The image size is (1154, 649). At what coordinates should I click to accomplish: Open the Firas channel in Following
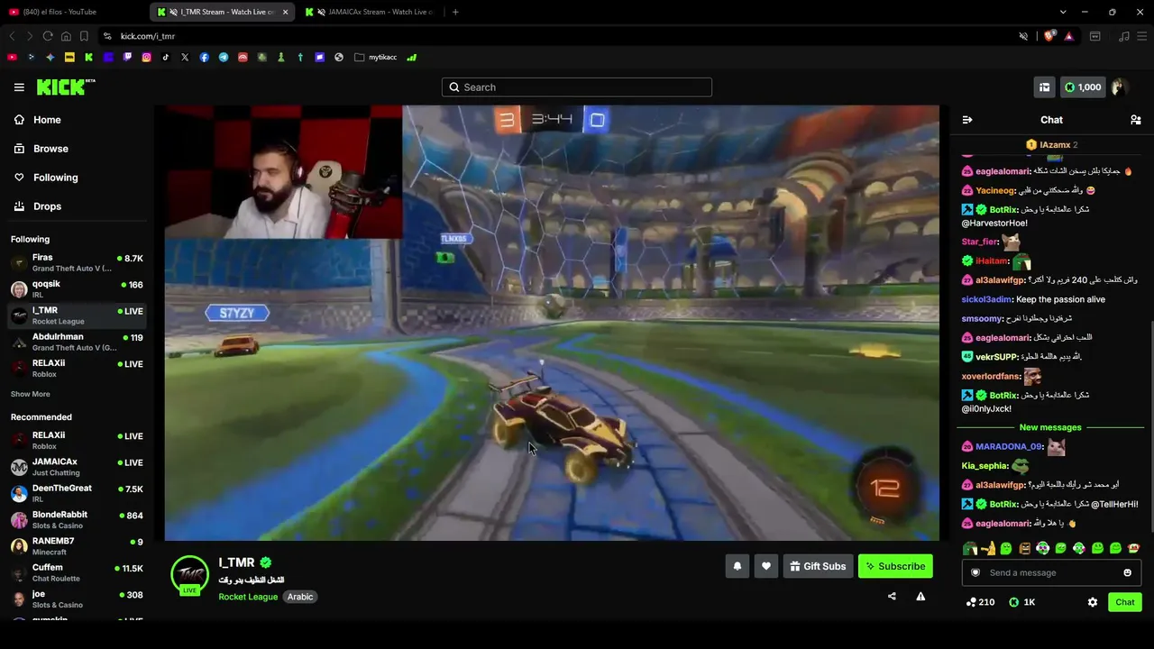[76, 262]
